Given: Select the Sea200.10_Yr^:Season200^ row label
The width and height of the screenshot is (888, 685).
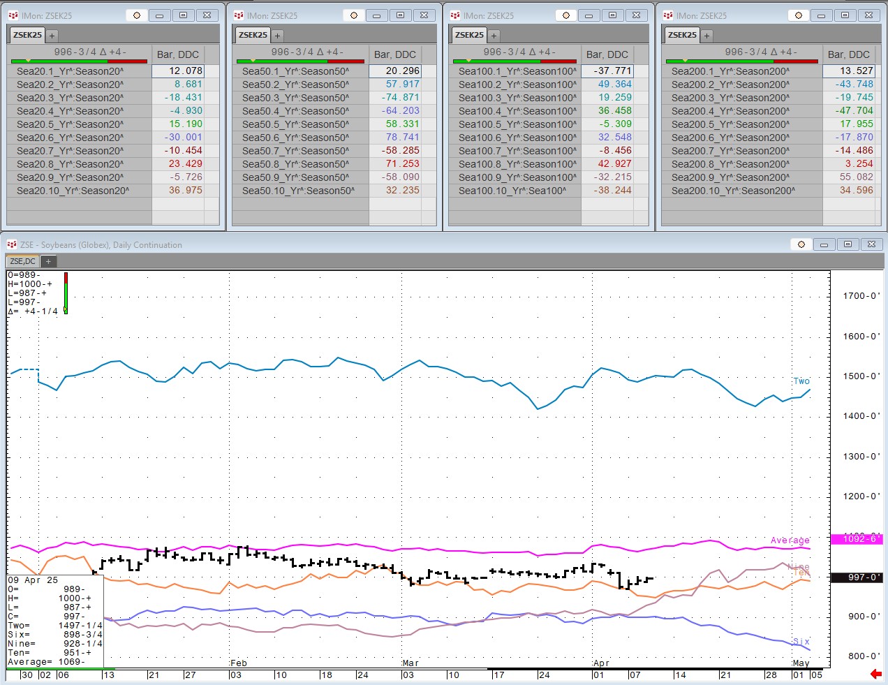Looking at the screenshot, I should [734, 191].
